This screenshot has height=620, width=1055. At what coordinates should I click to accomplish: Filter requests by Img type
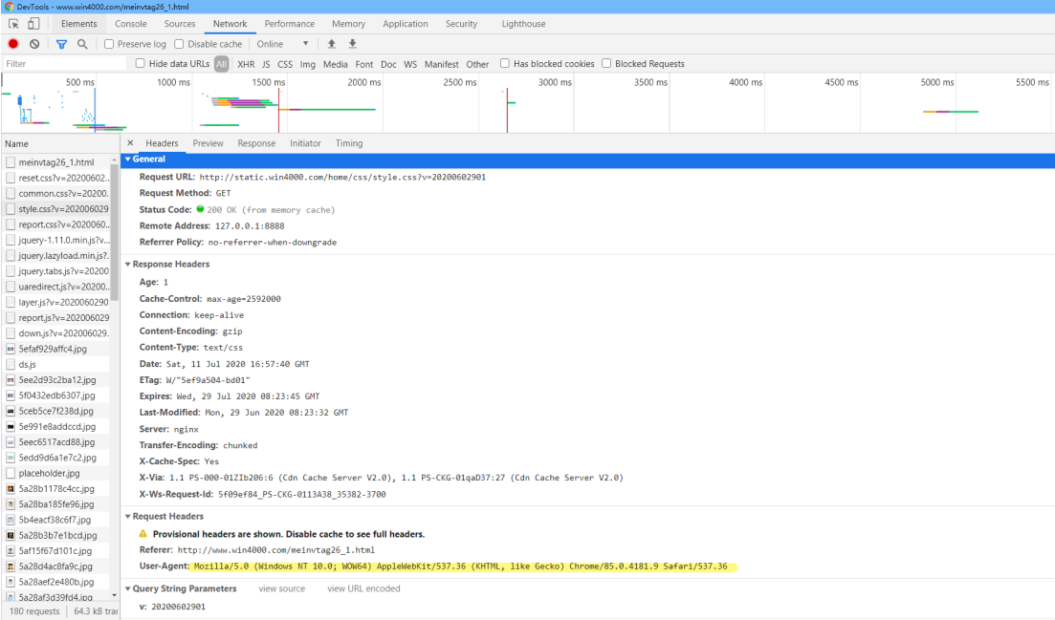pos(307,64)
